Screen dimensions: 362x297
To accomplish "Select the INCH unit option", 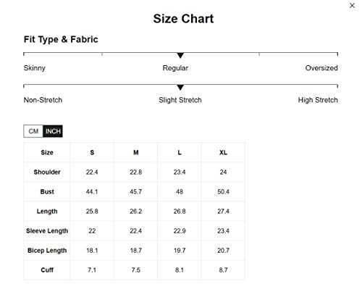I will [53, 131].
